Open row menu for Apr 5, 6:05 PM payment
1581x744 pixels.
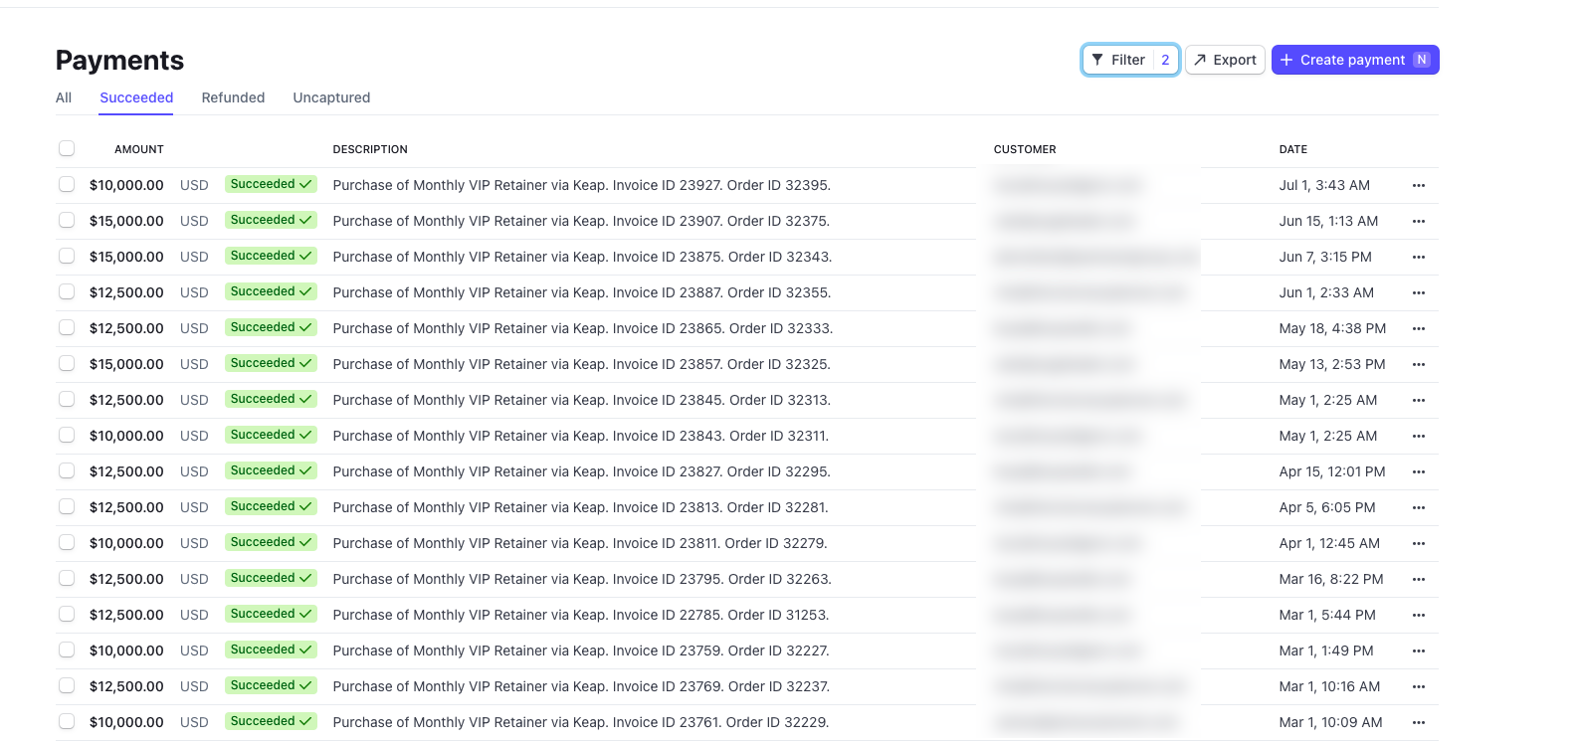(x=1418, y=507)
